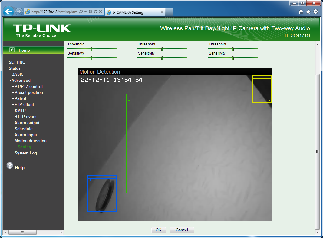Image resolution: width=323 pixels, height=238 pixels.
Task: Select green detection zone 2 title bar
Action: tap(184, 95)
